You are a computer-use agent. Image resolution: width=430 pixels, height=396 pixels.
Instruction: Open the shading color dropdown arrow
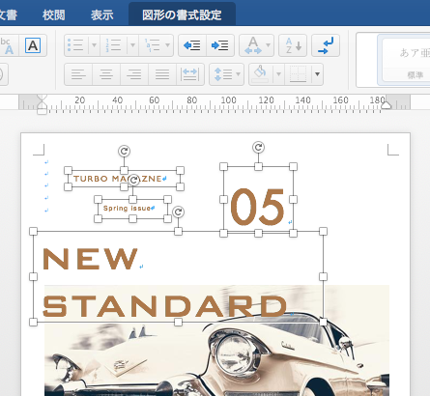[x=278, y=74]
